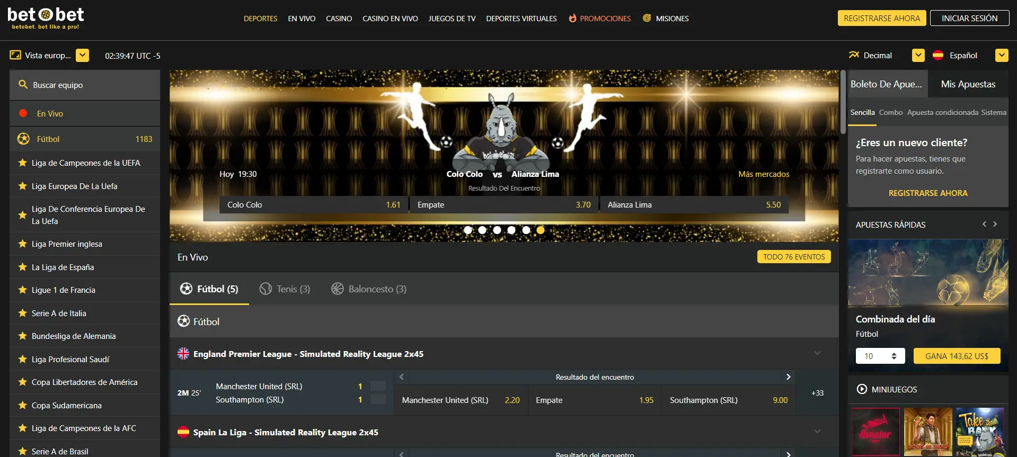Click star beside Liga de Campeones de la UEFA
This screenshot has height=457, width=1017.
coord(22,163)
